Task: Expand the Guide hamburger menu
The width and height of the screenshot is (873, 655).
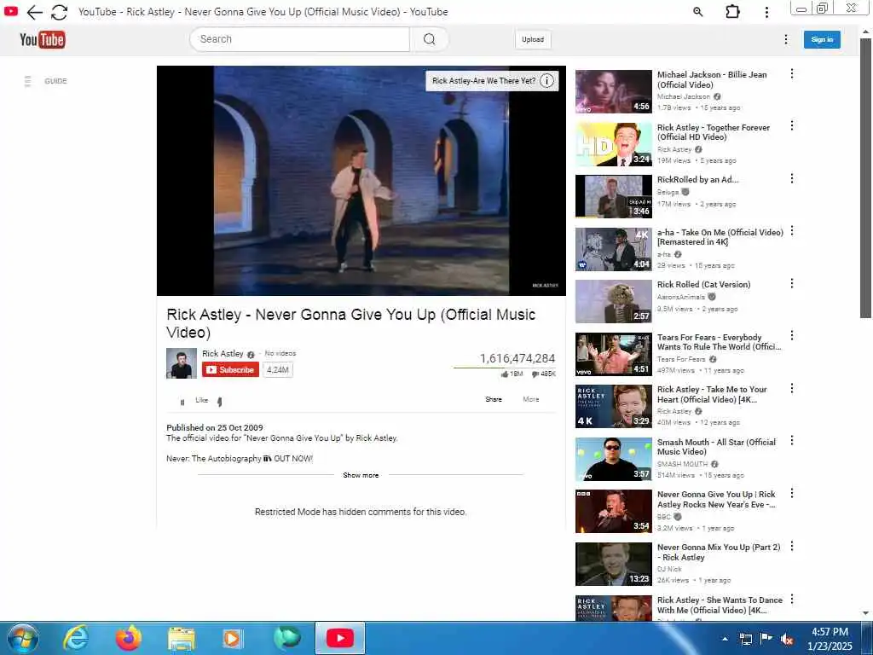Action: [28, 81]
